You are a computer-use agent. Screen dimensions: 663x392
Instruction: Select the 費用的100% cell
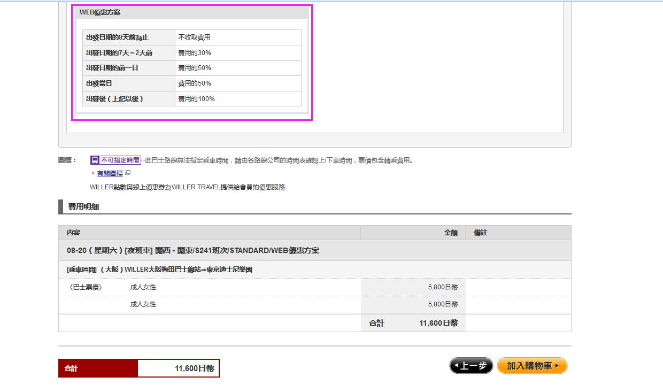(238, 99)
